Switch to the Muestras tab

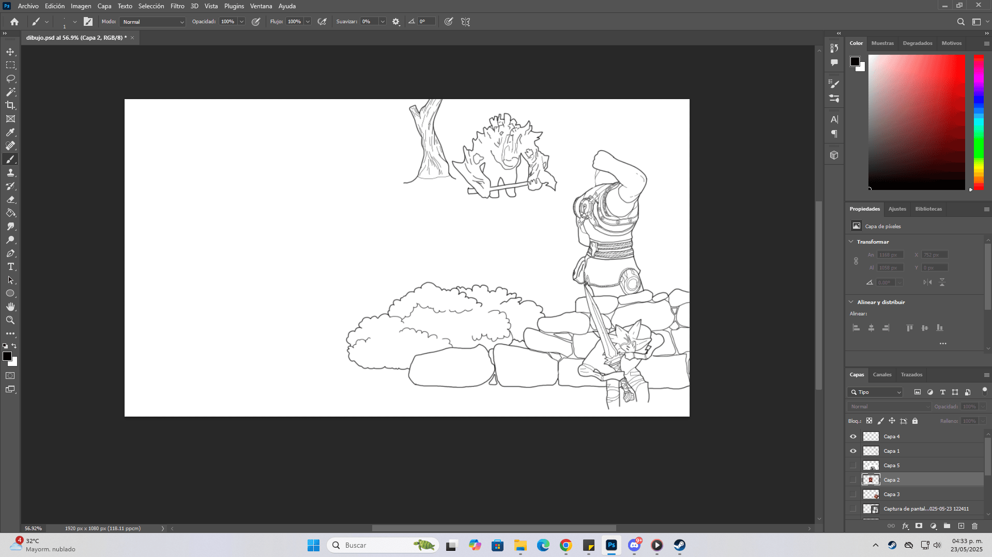882,43
